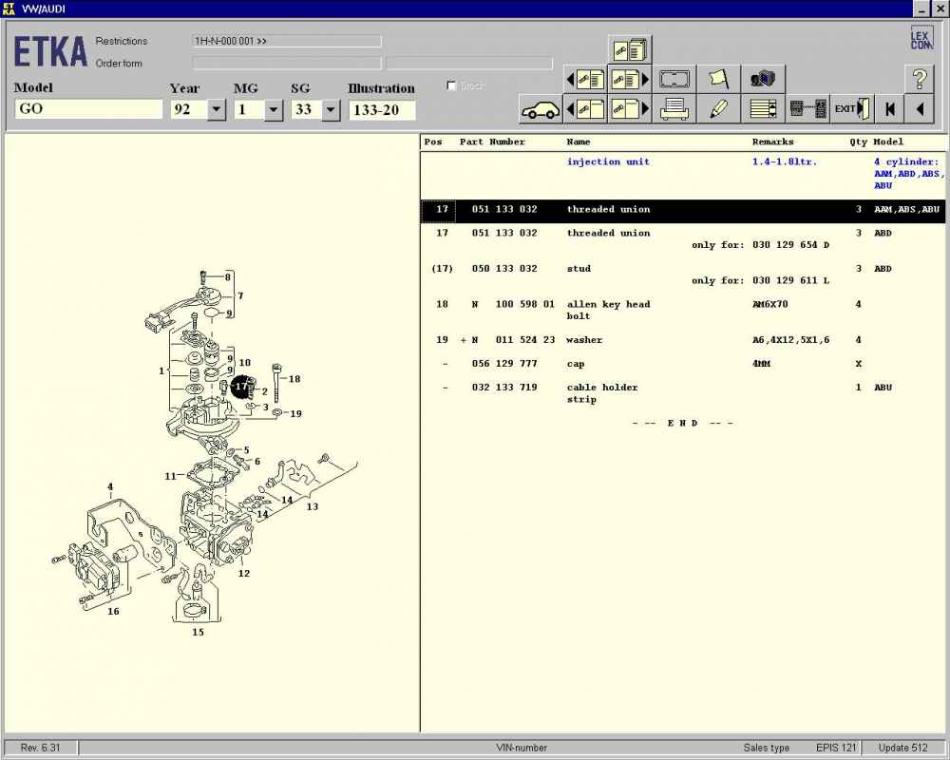Click Sales type in status bar
The height and width of the screenshot is (760, 950).
767,748
